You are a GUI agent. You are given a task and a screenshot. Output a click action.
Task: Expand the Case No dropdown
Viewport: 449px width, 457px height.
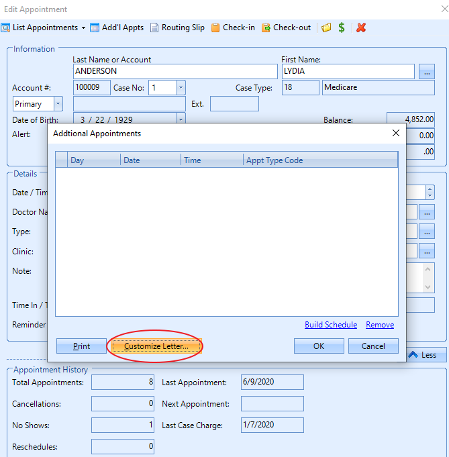coord(181,88)
